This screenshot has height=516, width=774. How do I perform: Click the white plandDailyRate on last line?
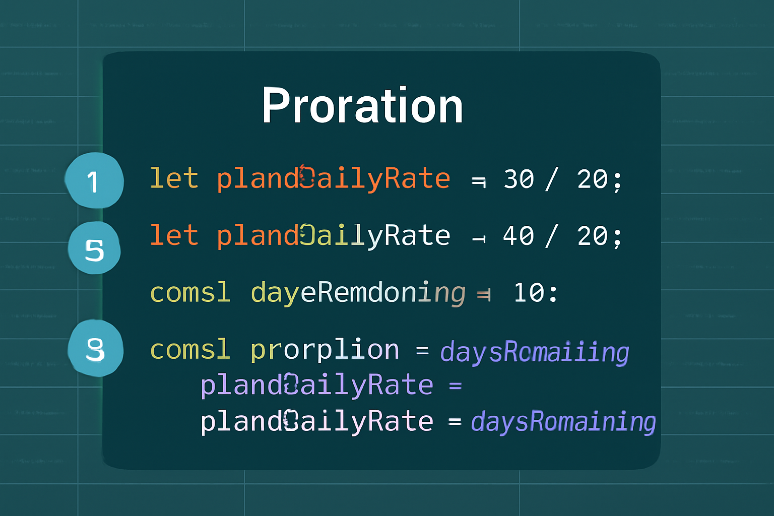tap(316, 421)
